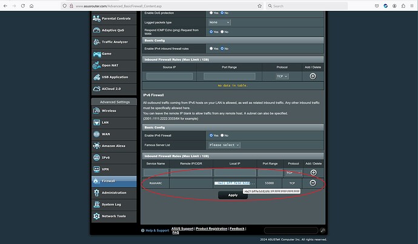
Task: Open the Pocket save icon
Action: [377, 6]
